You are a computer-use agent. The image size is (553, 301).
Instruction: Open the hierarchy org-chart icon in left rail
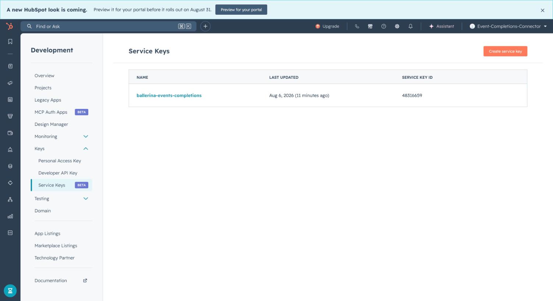point(10,199)
